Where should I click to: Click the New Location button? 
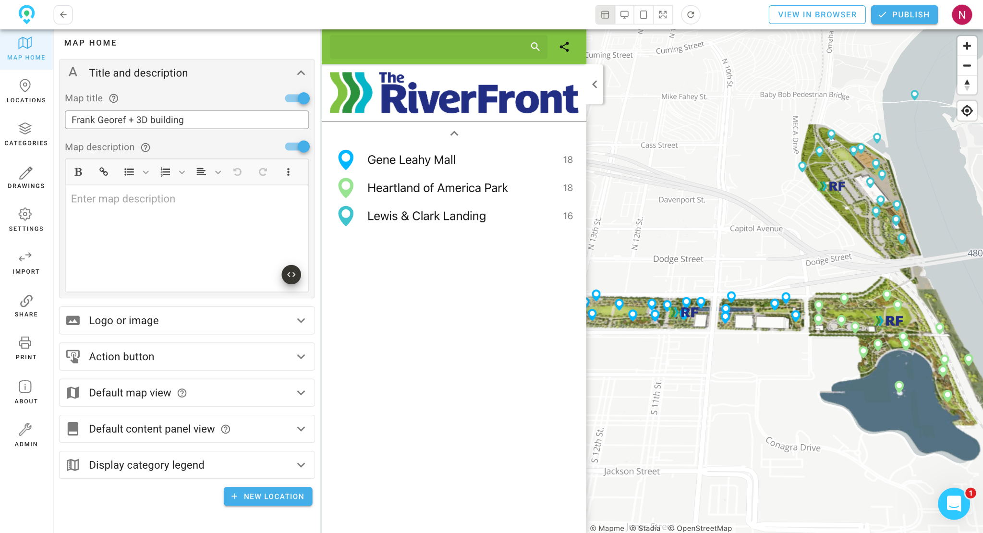[x=267, y=497]
